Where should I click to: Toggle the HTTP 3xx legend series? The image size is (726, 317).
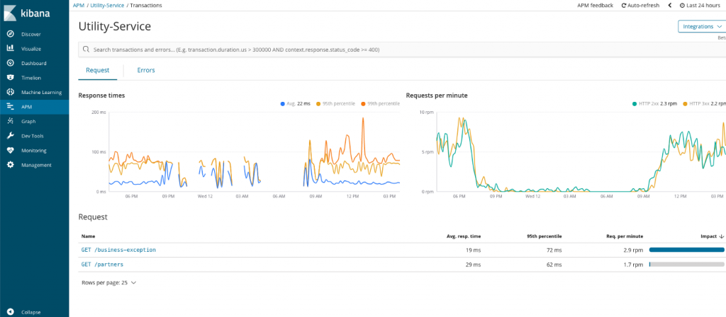(x=704, y=104)
